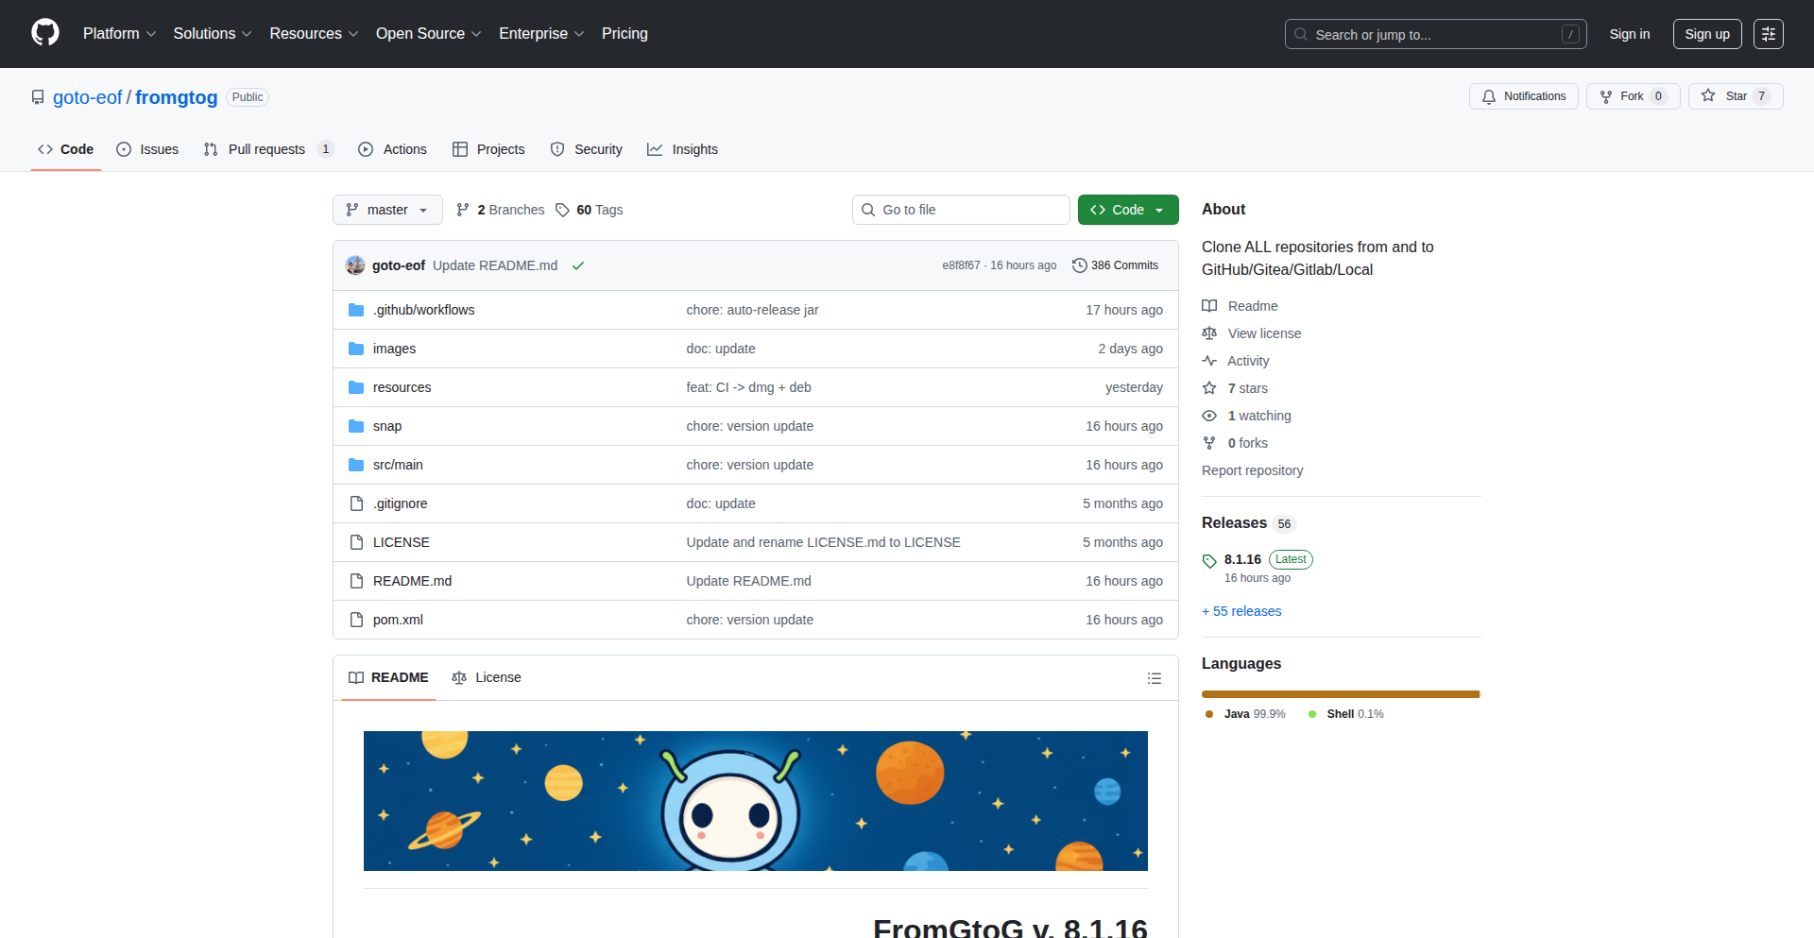
Task: Click the green commit status checkmark
Action: [578, 266]
